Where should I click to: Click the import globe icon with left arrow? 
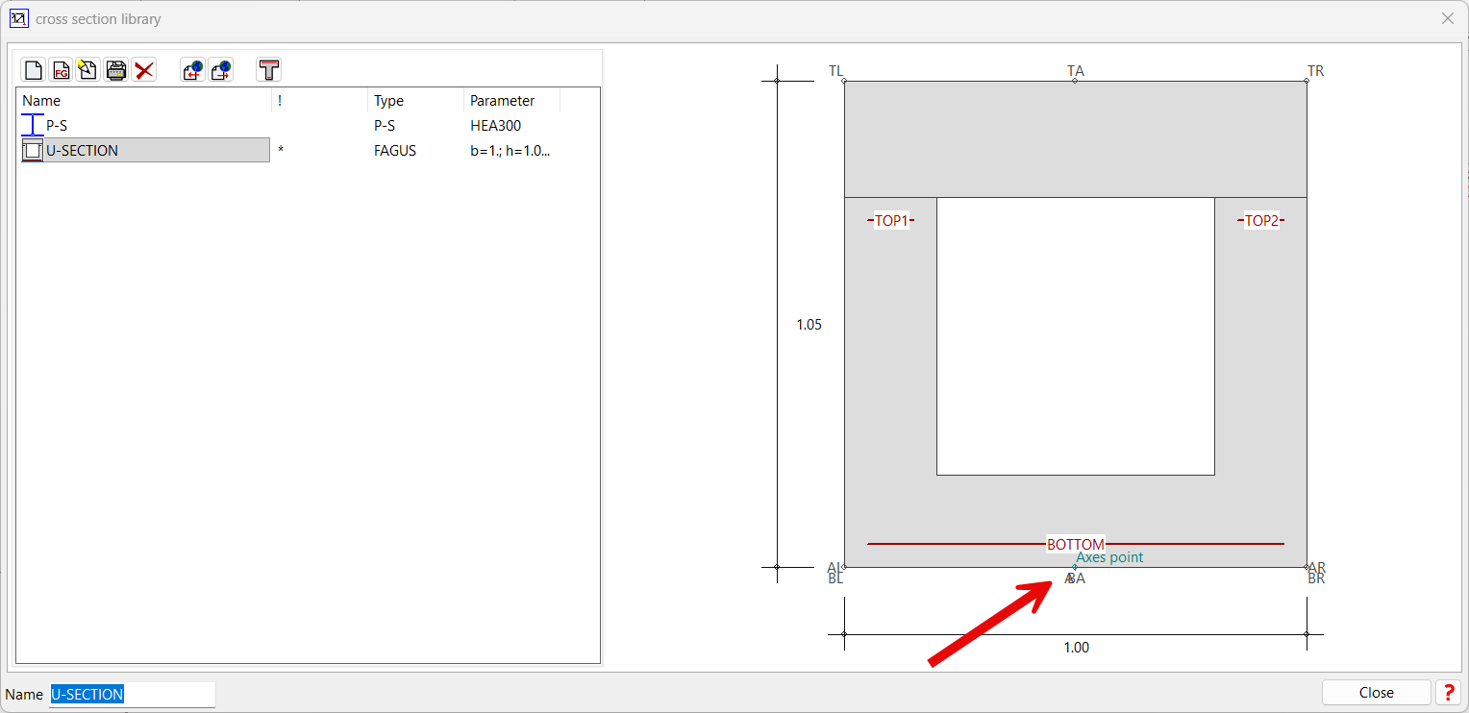coord(192,69)
